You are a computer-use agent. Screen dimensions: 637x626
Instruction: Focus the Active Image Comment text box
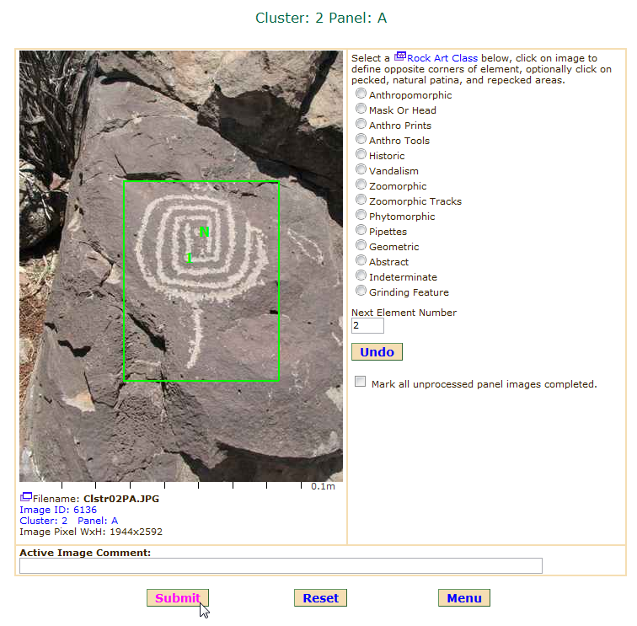click(281, 566)
